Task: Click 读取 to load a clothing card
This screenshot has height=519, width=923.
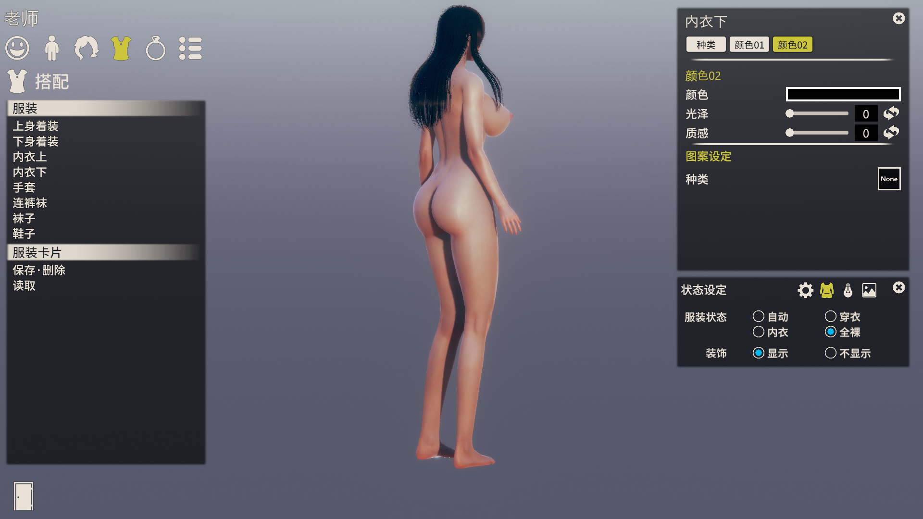Action: (x=24, y=285)
